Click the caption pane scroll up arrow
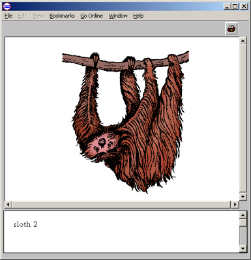Screen dimensions: 251x260 tap(243, 215)
